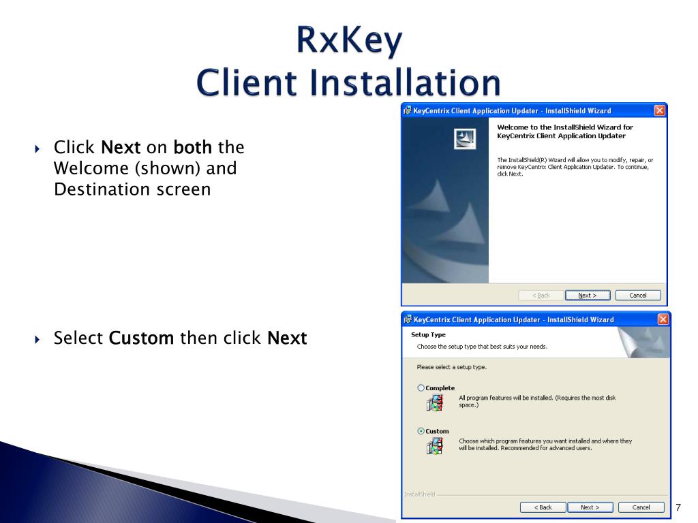
Task: Click the slide page number 7
Action: [678, 507]
